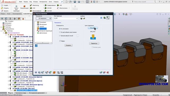Click the HSS operation in ribbon

[59, 5]
